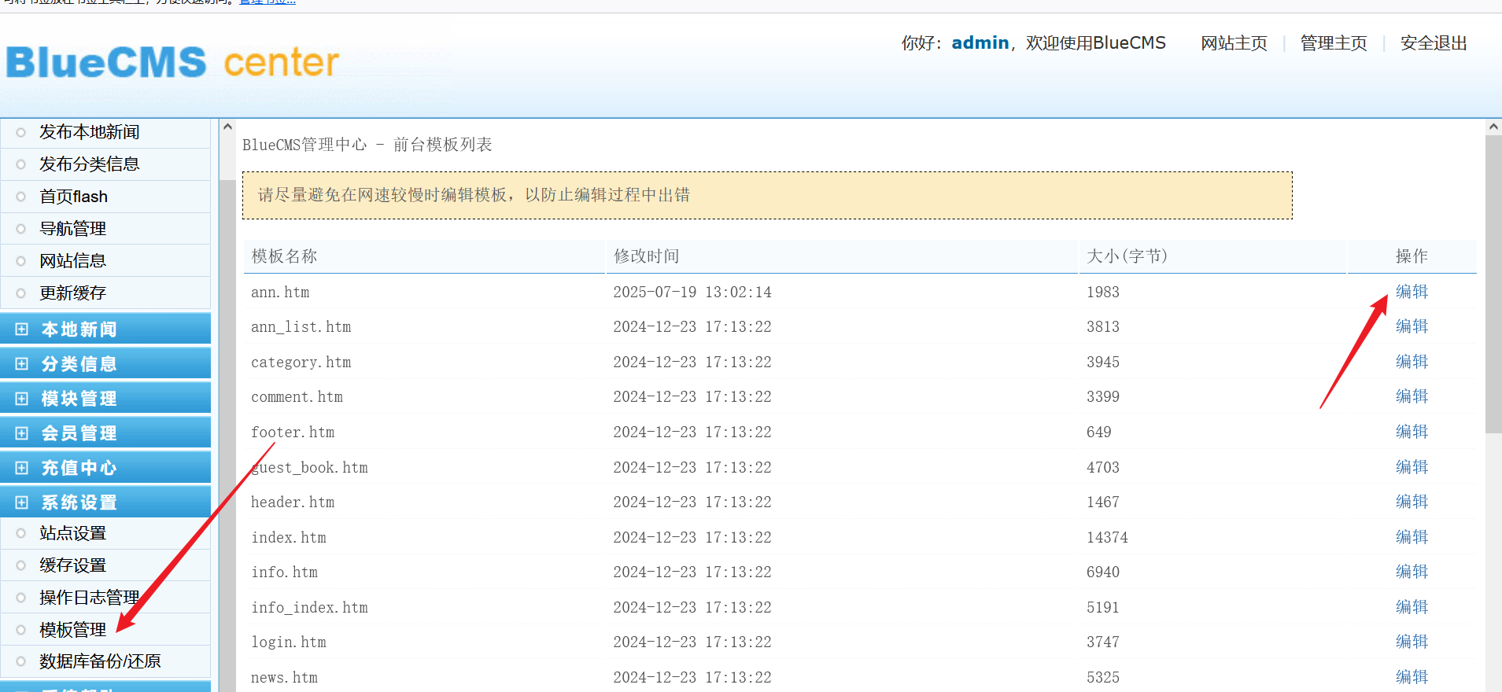Viewport: 1502px width, 692px height.
Task: Select 更新缓存 in sidebar
Action: pos(73,293)
